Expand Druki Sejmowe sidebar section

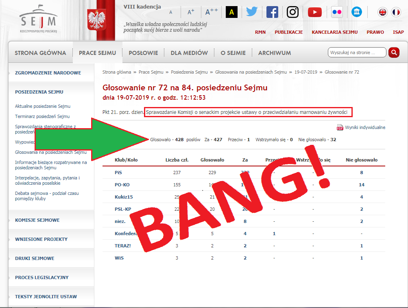[35, 258]
